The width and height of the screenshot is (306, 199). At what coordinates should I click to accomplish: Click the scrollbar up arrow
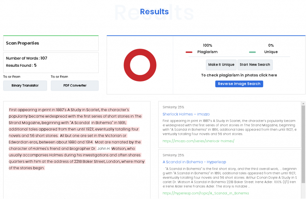coord(303,103)
